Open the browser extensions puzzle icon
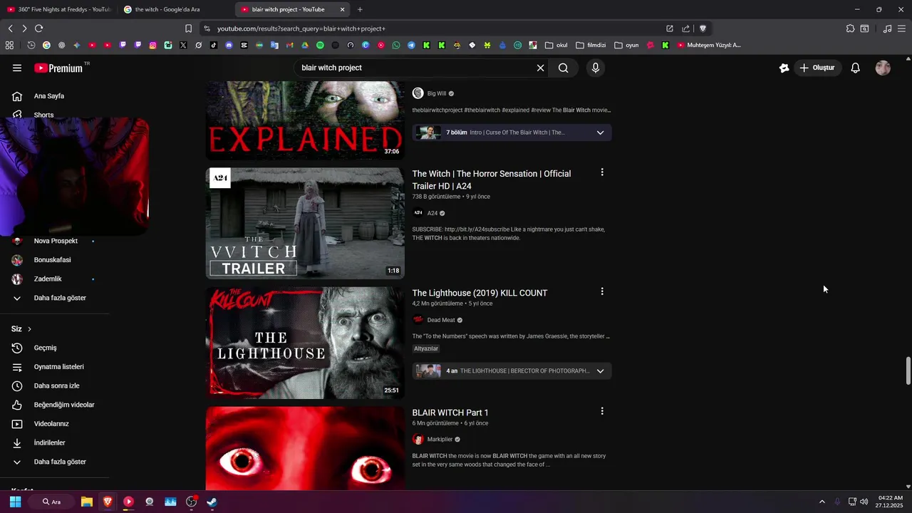This screenshot has height=513, width=912. 850,28
